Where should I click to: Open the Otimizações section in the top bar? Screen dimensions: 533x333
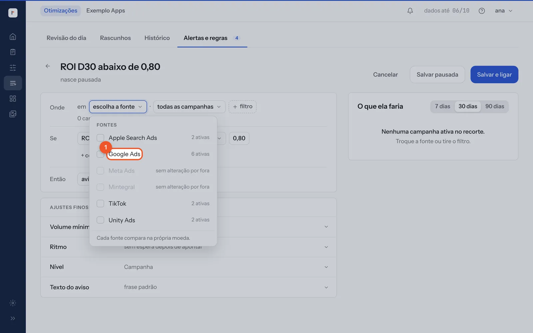61,11
